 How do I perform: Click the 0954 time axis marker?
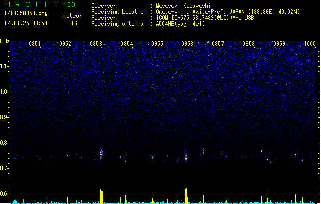pos(127,44)
